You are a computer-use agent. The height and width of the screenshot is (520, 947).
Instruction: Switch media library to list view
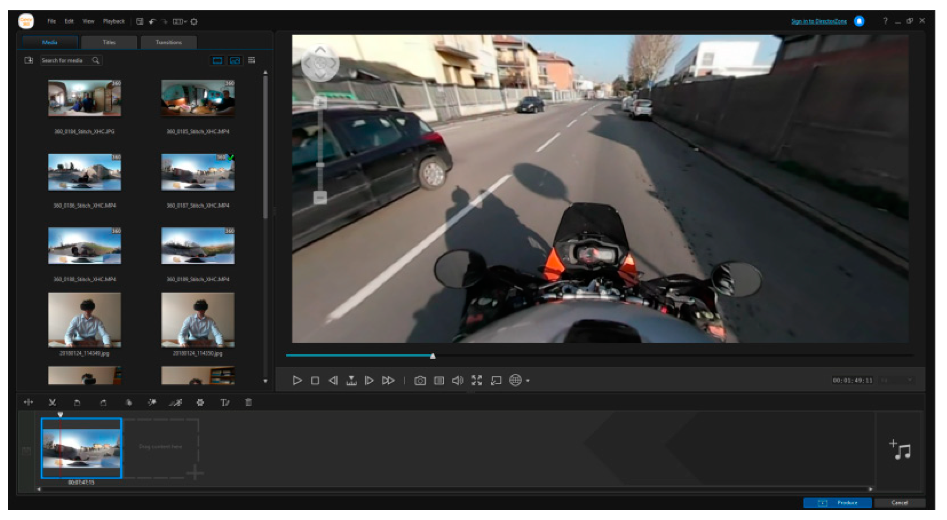[252, 60]
